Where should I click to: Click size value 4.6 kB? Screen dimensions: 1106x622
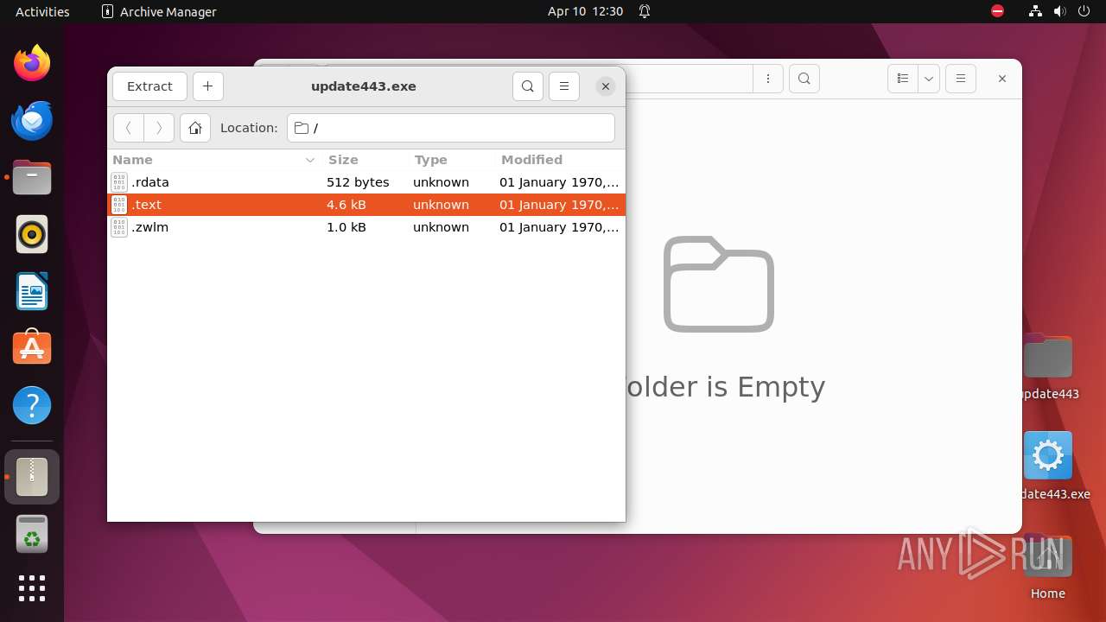click(346, 205)
